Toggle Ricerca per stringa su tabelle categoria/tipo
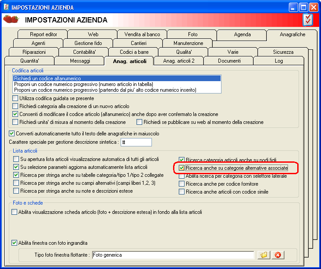This screenshot has width=321, height=269. (16, 175)
